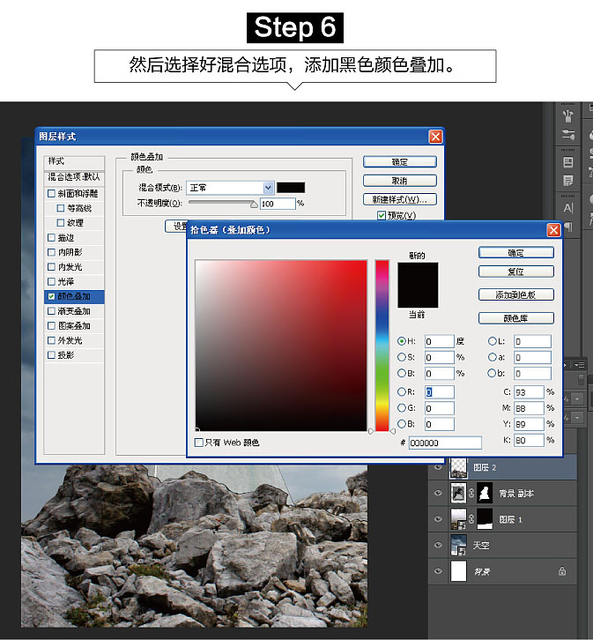Viewport: 593px width, 640px height.
Task: Enable the 外发光 checkbox
Action: coord(51,340)
